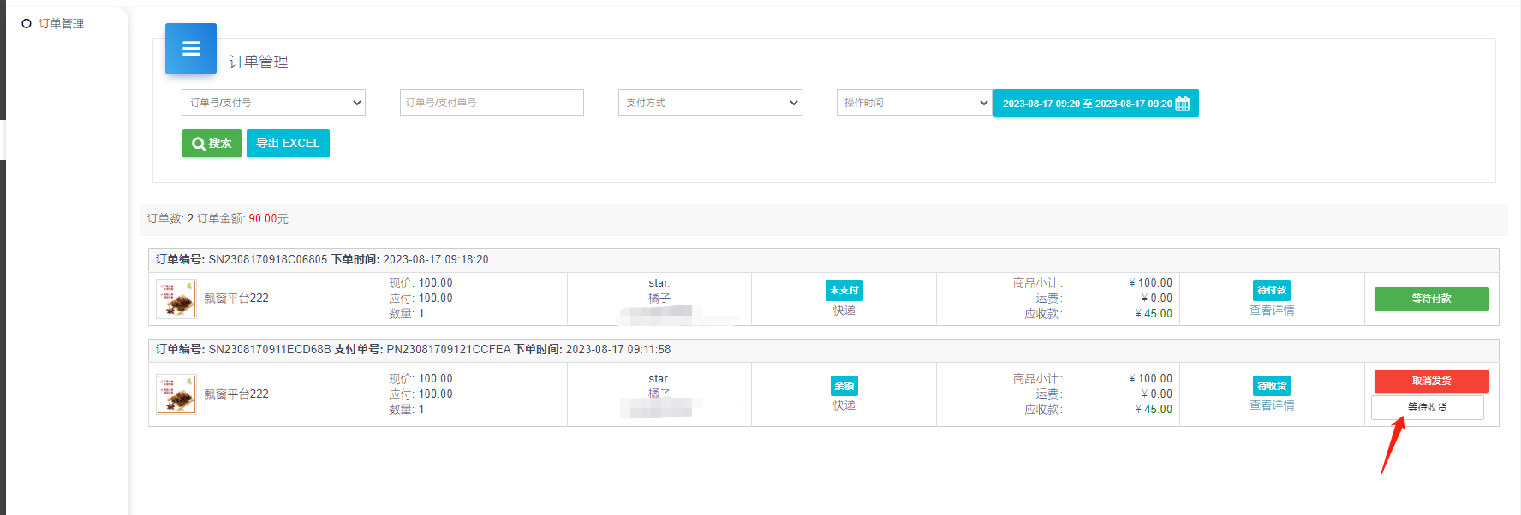Click 飘窗平台222 name in second order

[236, 394]
